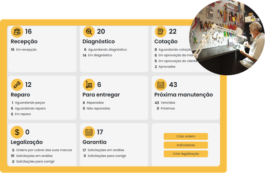Click the Diagnóstico total count 20

pos(101,32)
